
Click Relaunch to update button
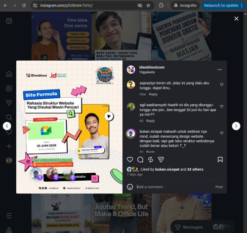(223, 5)
